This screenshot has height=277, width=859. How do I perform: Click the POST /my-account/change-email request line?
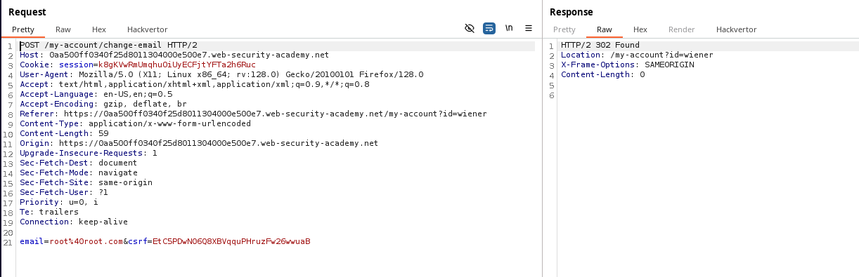[x=109, y=46]
